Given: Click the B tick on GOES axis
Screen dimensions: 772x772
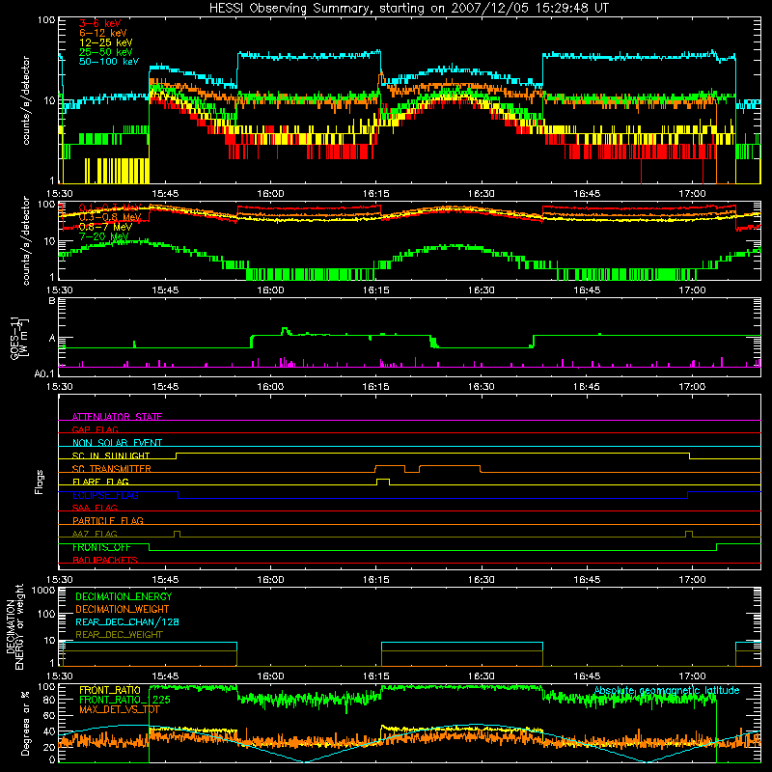Looking at the screenshot, I should 52,300.
